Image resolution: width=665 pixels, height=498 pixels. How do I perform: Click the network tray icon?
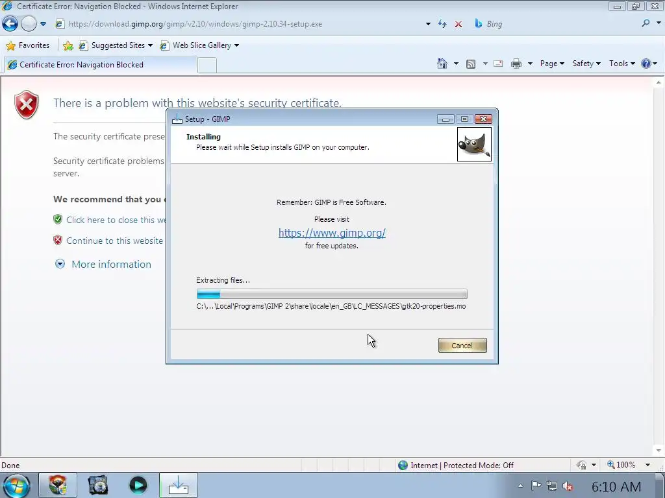tap(552, 486)
